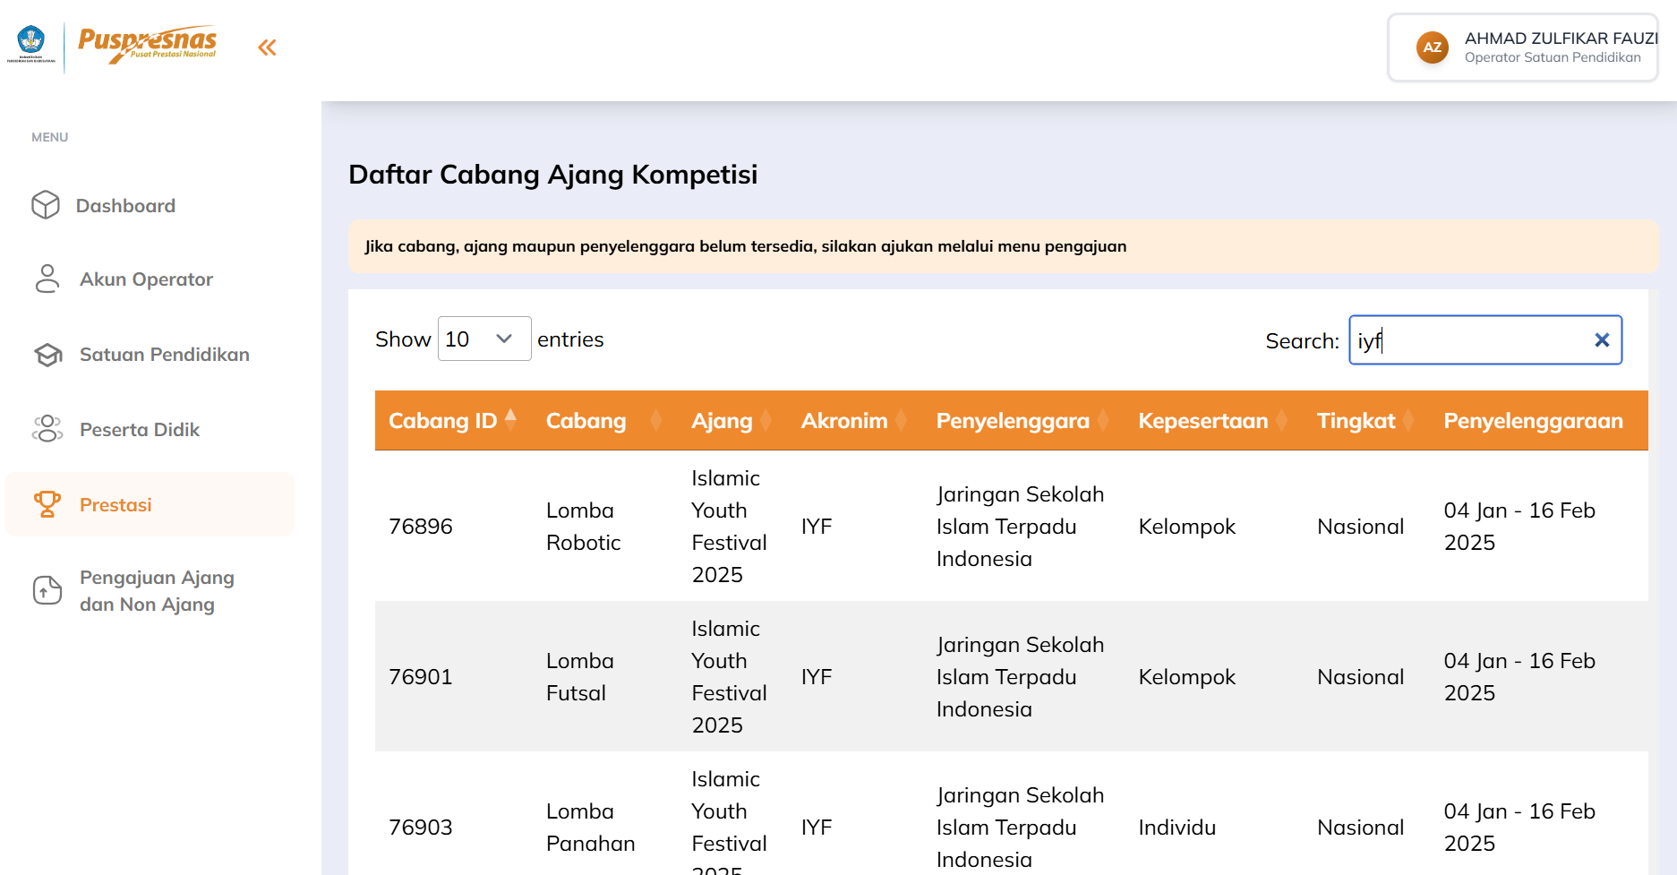The image size is (1677, 875).
Task: Collapse sidebar with double chevron icon
Action: pyautogui.click(x=267, y=47)
